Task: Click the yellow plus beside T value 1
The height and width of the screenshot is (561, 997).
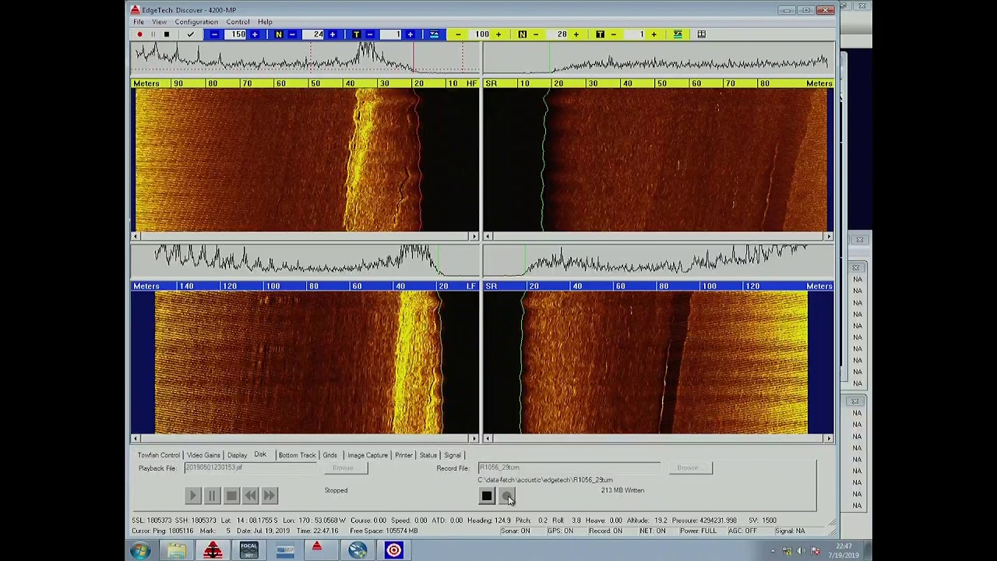Action: (x=654, y=34)
